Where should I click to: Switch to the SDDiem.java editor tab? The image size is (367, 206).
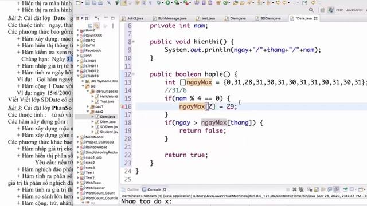pos(268,18)
